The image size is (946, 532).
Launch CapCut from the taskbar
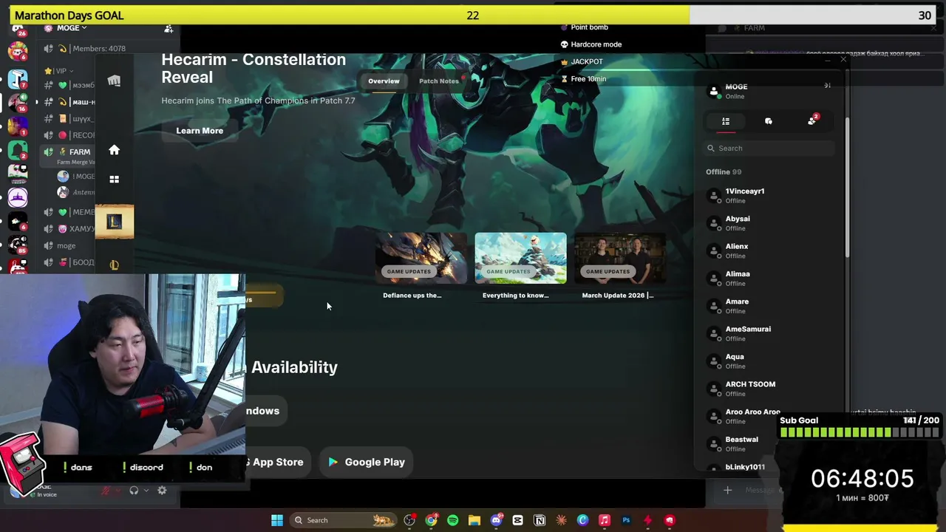point(517,520)
